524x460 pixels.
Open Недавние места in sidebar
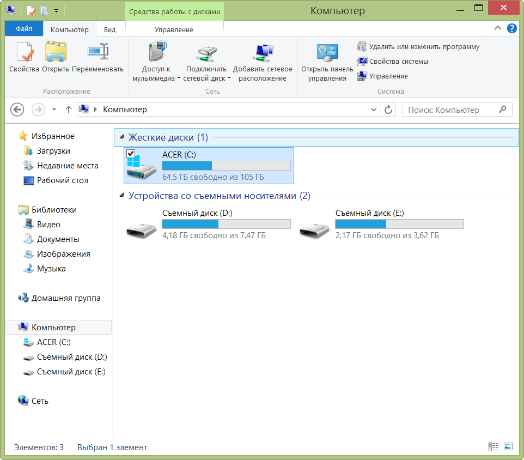(x=61, y=166)
